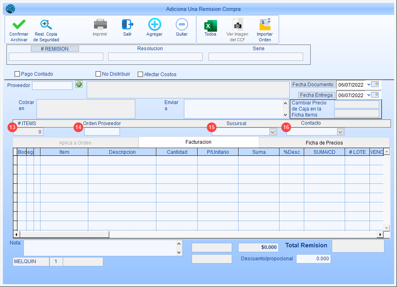The width and height of the screenshot is (397, 287).
Task: Click the Fecha Entrega button
Action: coord(316,95)
